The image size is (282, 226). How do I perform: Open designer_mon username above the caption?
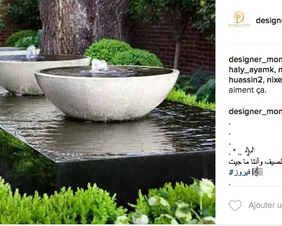click(x=255, y=111)
